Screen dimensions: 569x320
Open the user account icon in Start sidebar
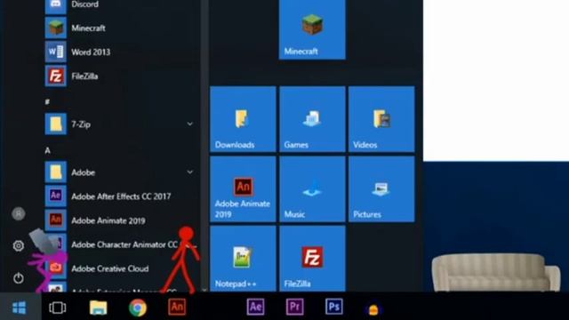click(19, 213)
